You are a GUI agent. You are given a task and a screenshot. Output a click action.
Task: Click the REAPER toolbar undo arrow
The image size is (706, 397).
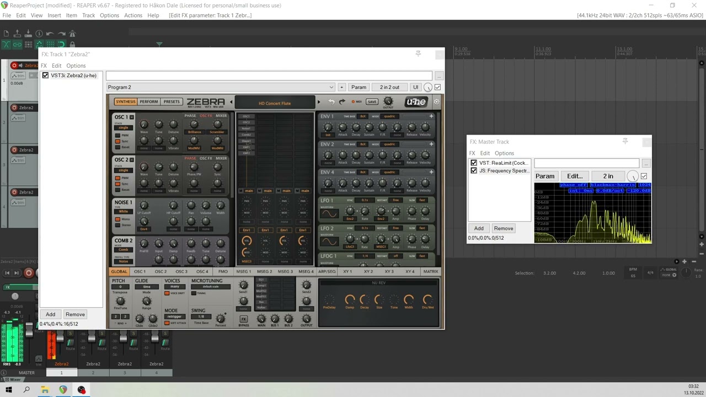click(50, 34)
